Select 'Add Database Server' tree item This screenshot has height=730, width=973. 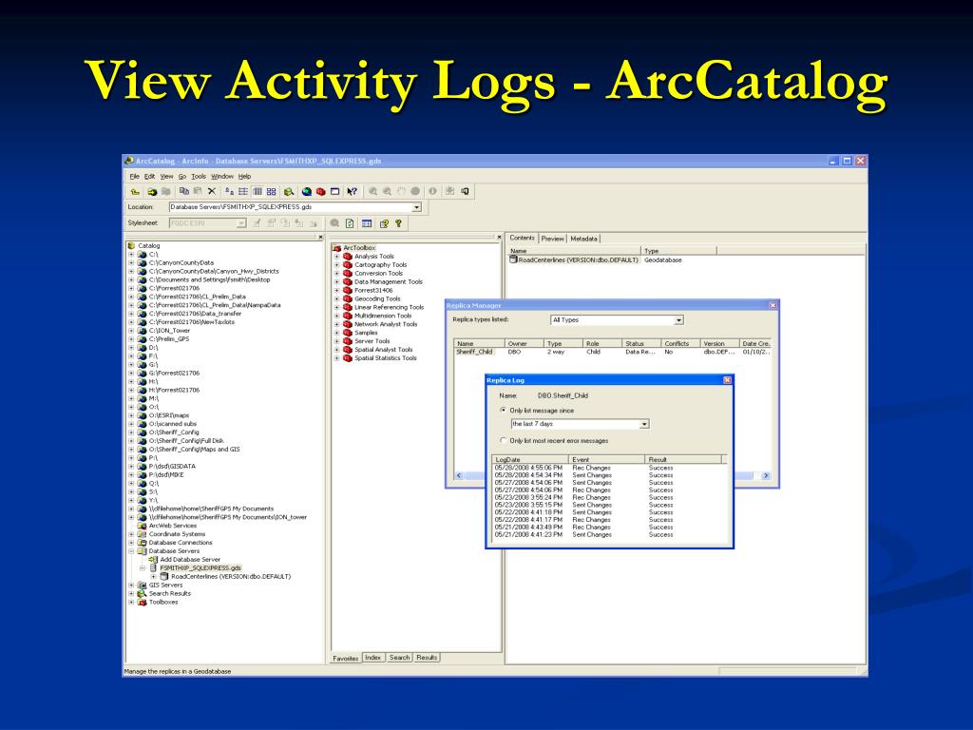[x=190, y=559]
